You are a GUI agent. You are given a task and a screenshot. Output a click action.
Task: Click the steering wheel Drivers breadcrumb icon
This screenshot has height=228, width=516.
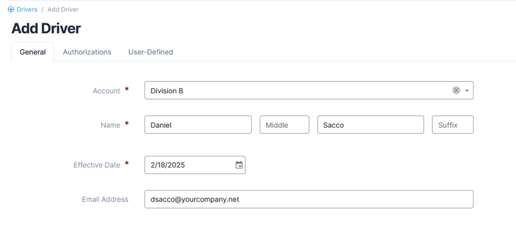pos(11,10)
